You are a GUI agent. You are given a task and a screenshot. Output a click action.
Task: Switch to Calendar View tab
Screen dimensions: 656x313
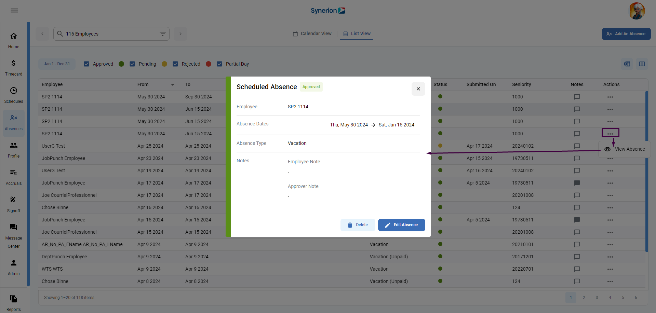click(x=312, y=33)
